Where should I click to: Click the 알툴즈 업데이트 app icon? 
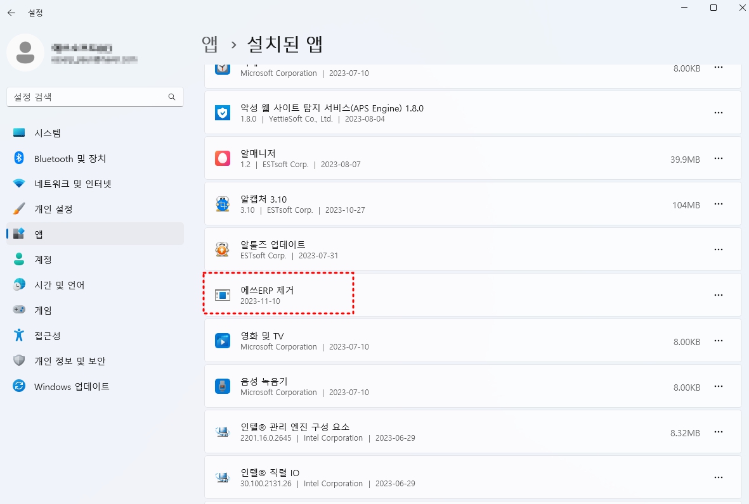[223, 249]
